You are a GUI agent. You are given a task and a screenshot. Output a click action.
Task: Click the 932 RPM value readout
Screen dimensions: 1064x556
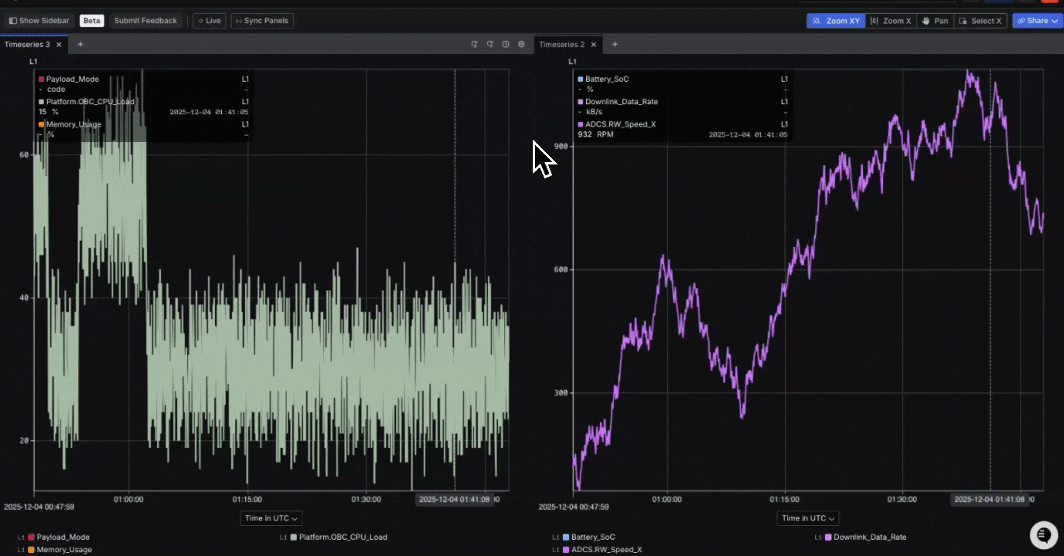[x=595, y=134]
